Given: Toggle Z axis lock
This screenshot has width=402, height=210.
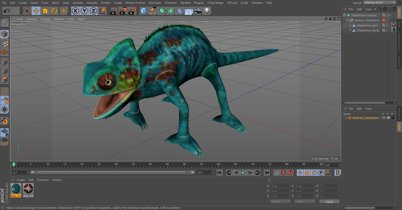Looking at the screenshot, I should (93, 11).
